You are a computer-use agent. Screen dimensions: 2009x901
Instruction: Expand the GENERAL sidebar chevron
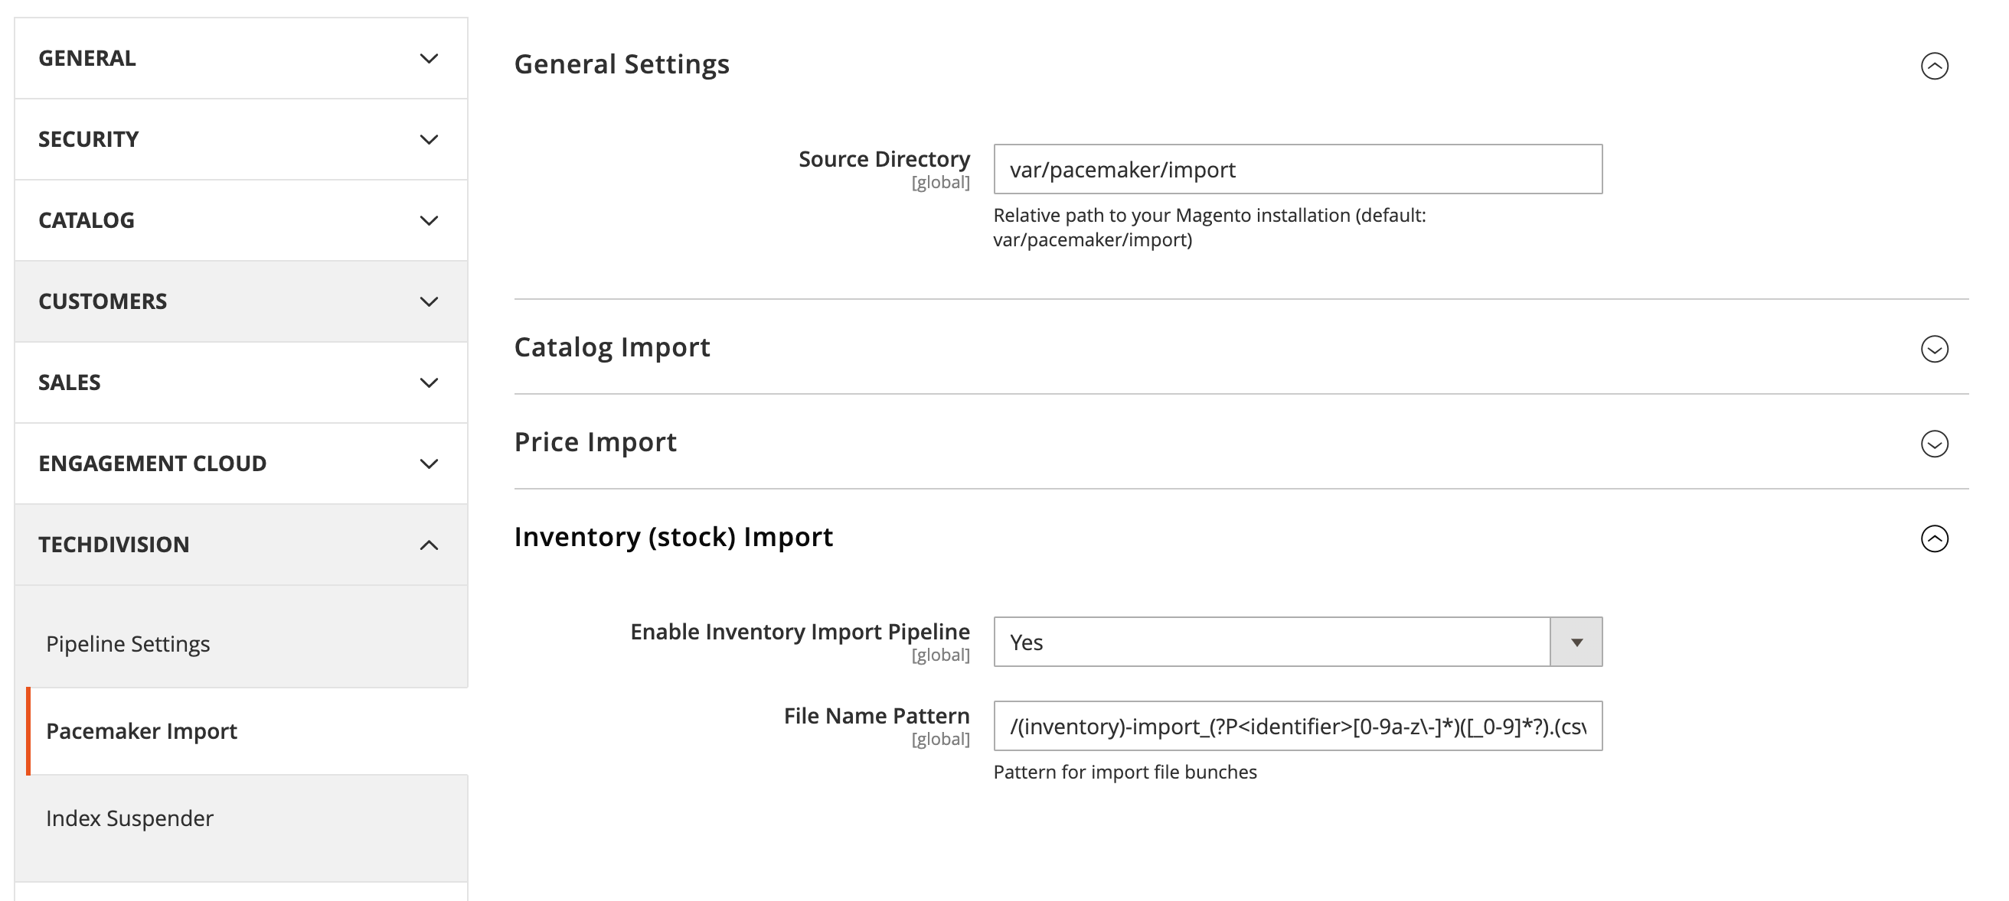(429, 58)
